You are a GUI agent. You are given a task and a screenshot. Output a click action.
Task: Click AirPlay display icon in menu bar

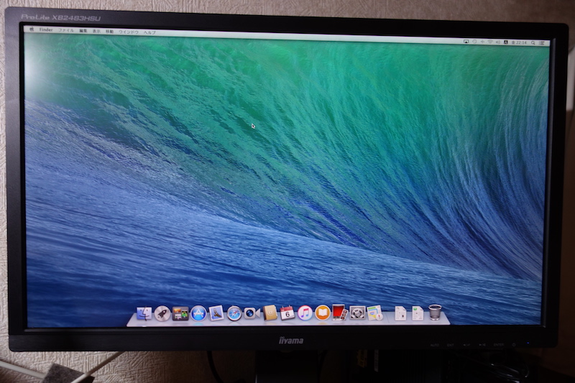pyautogui.click(x=466, y=42)
